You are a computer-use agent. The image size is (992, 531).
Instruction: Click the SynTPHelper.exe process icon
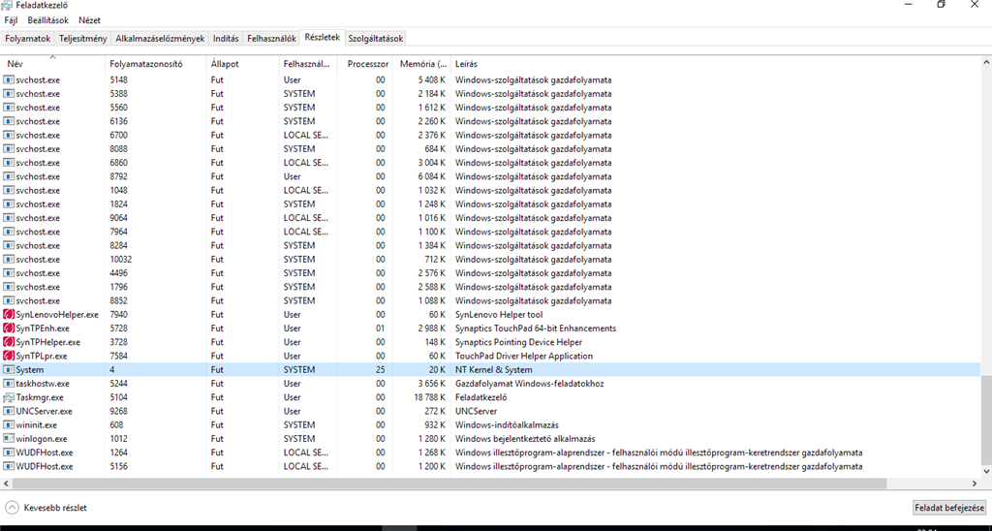(x=9, y=342)
